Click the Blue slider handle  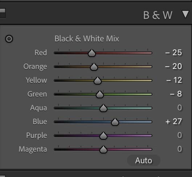click(x=115, y=122)
